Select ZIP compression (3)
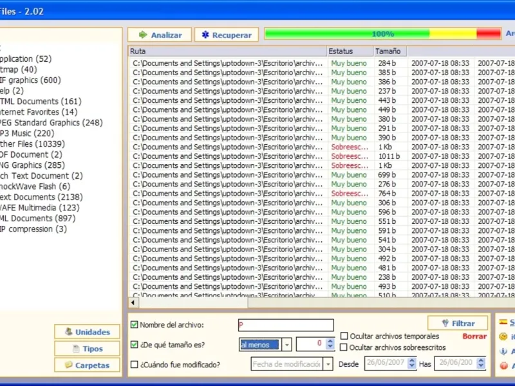This screenshot has width=515, height=386. point(33,229)
